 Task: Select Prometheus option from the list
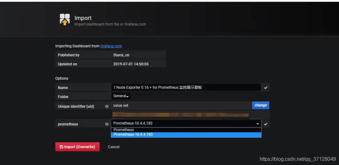[x=186, y=130]
